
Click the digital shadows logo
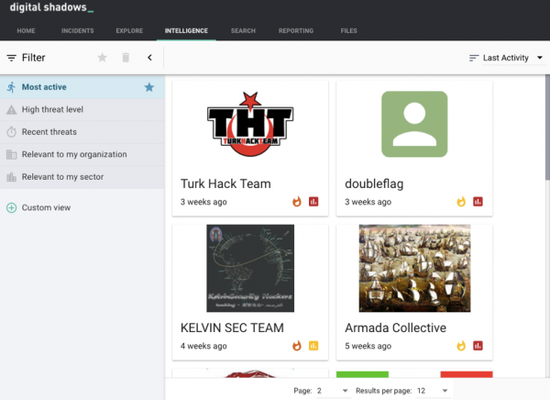pyautogui.click(x=51, y=7)
